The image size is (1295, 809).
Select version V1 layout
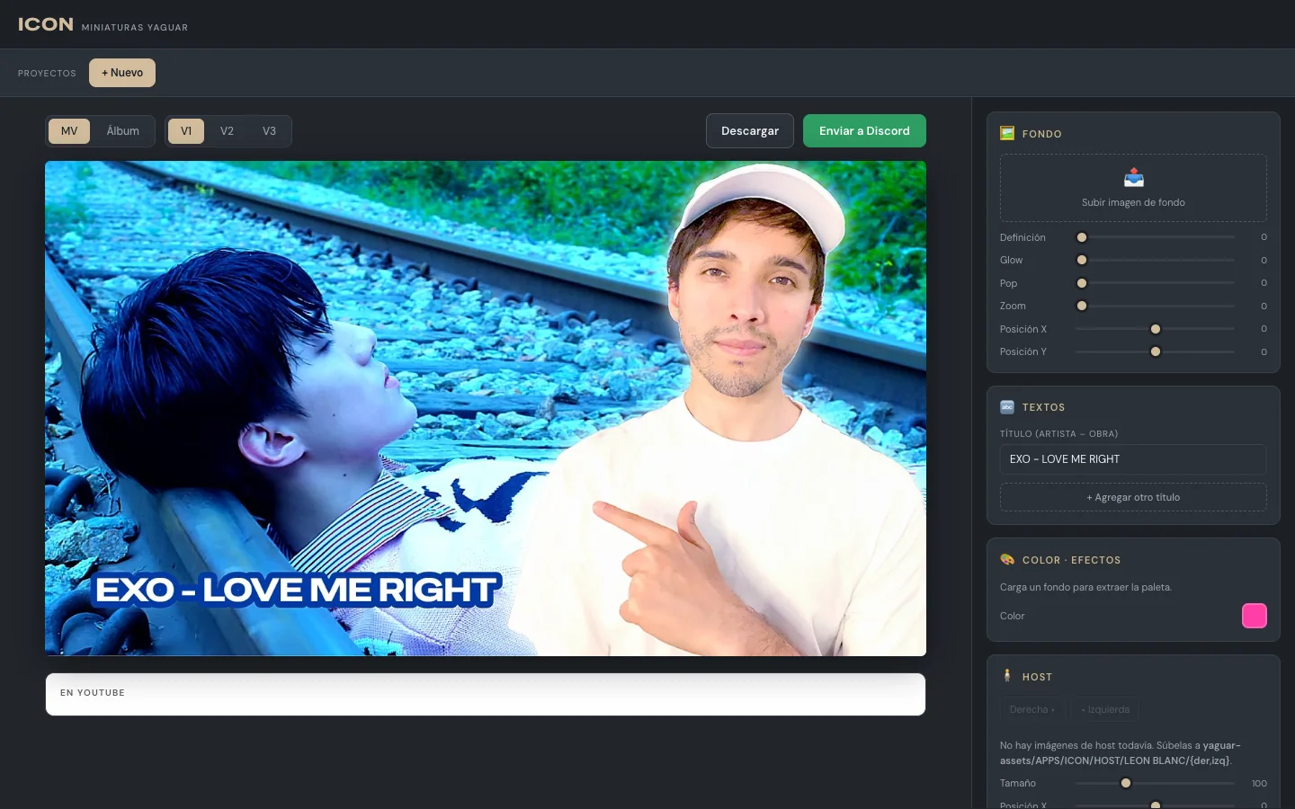pos(186,131)
